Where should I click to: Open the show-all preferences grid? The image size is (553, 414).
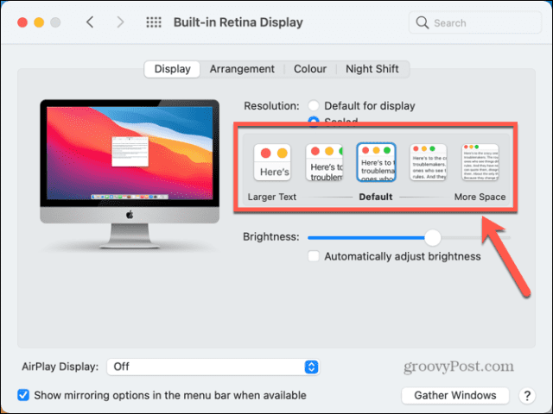pos(153,22)
